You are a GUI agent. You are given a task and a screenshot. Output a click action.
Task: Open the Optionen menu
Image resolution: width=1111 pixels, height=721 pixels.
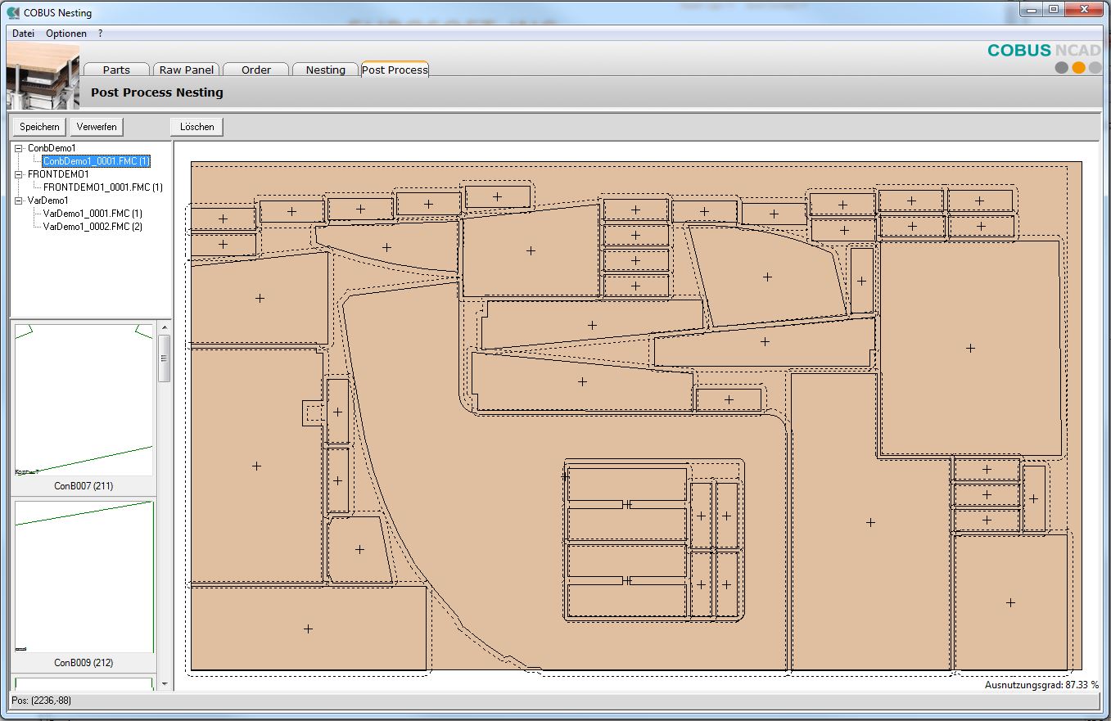65,34
